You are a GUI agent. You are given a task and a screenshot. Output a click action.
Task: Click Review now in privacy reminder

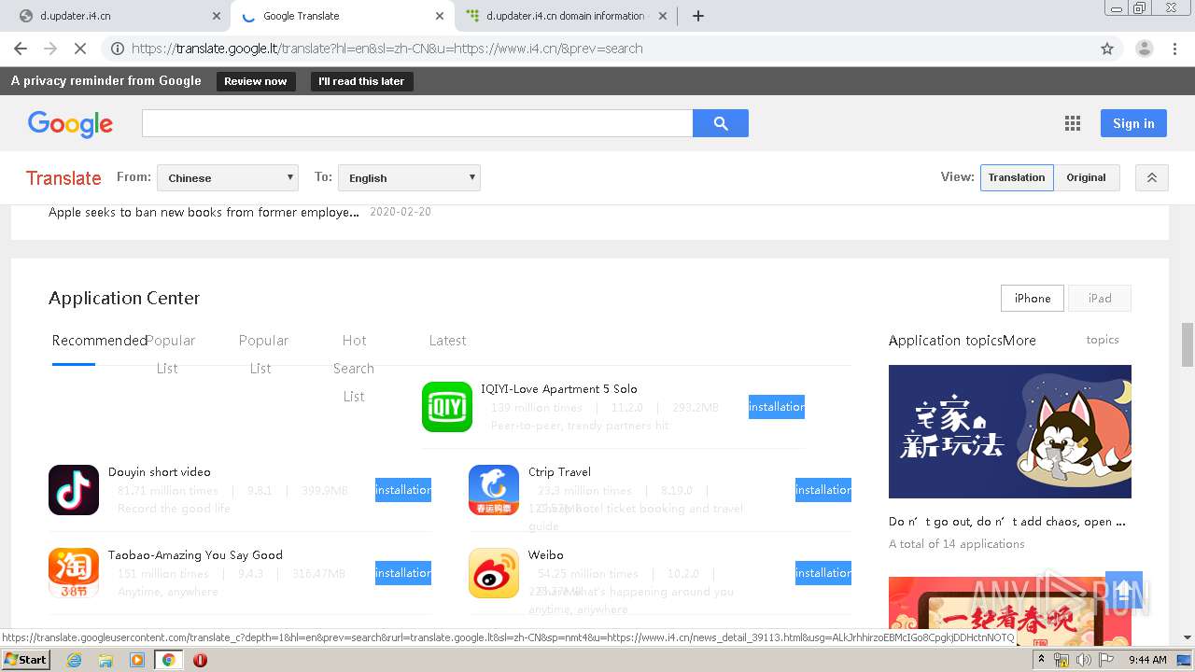(255, 81)
